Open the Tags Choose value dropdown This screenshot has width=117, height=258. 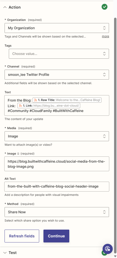(59, 54)
